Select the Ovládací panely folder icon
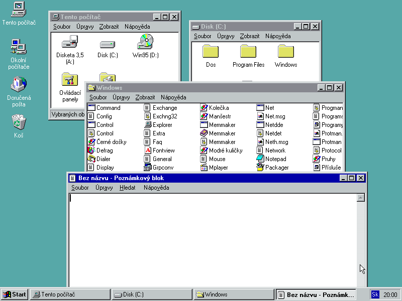The image size is (402, 301). [70, 80]
